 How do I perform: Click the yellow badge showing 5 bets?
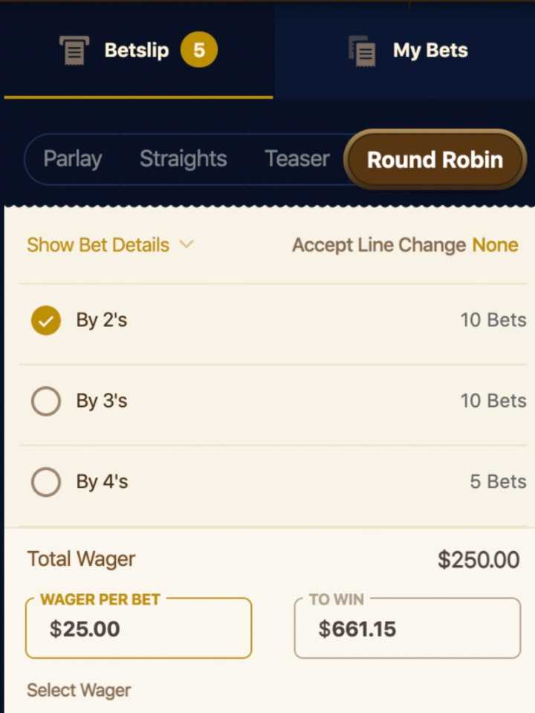[x=196, y=50]
